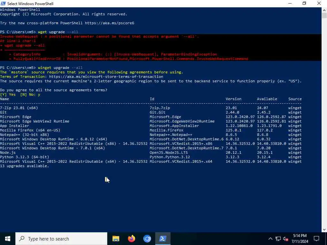Click 'Notepad++ (32-bit x86)' name

(24, 135)
